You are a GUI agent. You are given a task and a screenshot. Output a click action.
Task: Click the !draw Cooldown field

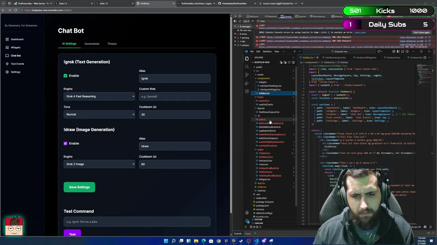tap(175, 164)
